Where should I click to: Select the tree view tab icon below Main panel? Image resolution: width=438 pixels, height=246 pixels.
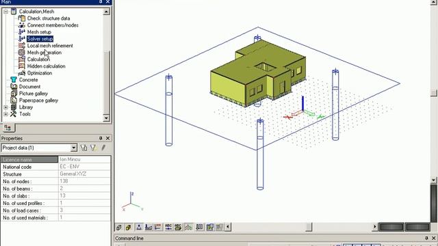8,128
